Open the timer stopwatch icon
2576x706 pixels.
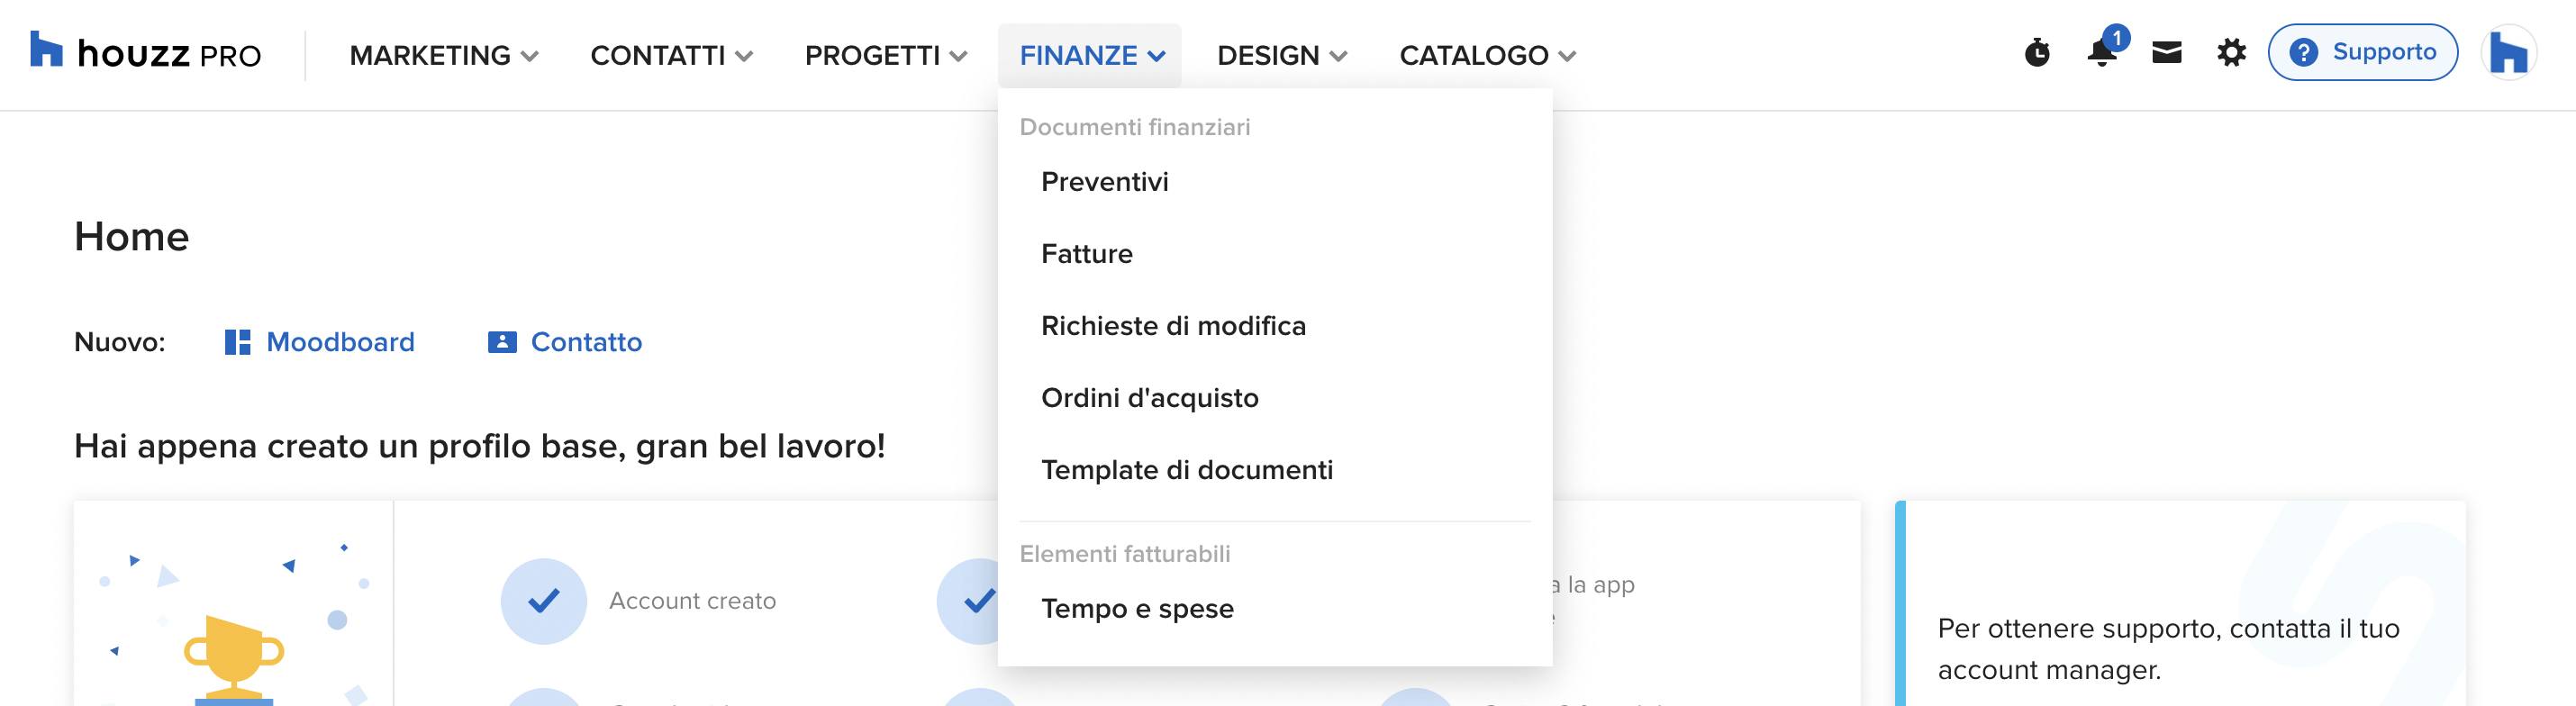point(2037,52)
